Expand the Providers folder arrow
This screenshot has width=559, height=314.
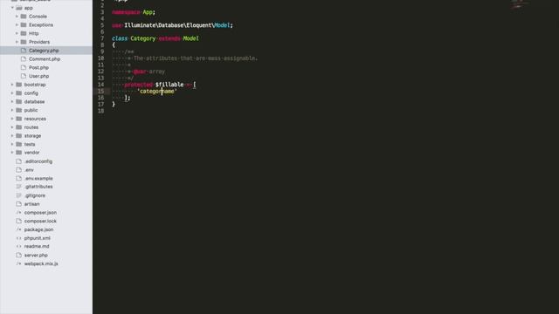click(x=17, y=42)
